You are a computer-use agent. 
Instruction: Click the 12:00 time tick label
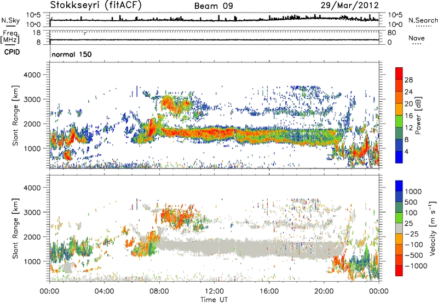(x=214, y=292)
